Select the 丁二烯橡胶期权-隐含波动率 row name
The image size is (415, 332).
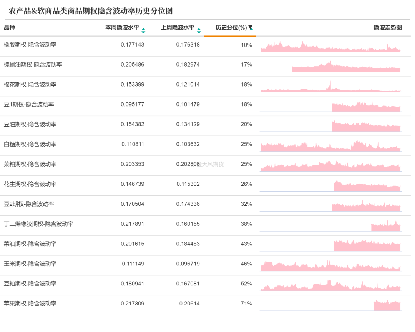point(39,224)
